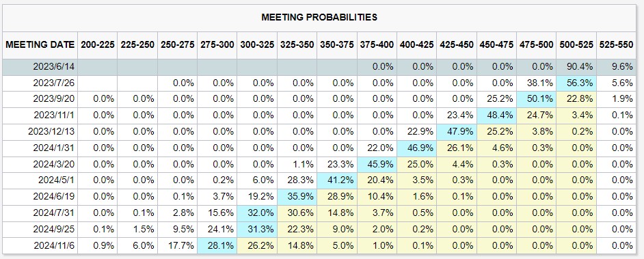
Task: Click the MEETING PROBABILITIES table title
Action: (319, 17)
